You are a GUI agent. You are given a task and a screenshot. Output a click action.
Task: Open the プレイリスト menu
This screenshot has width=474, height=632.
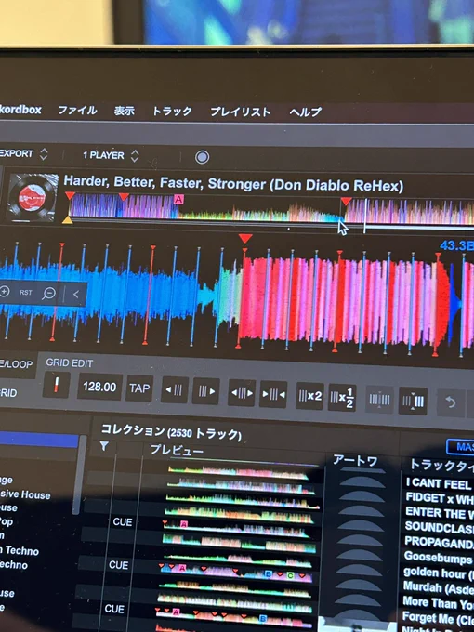click(x=240, y=112)
